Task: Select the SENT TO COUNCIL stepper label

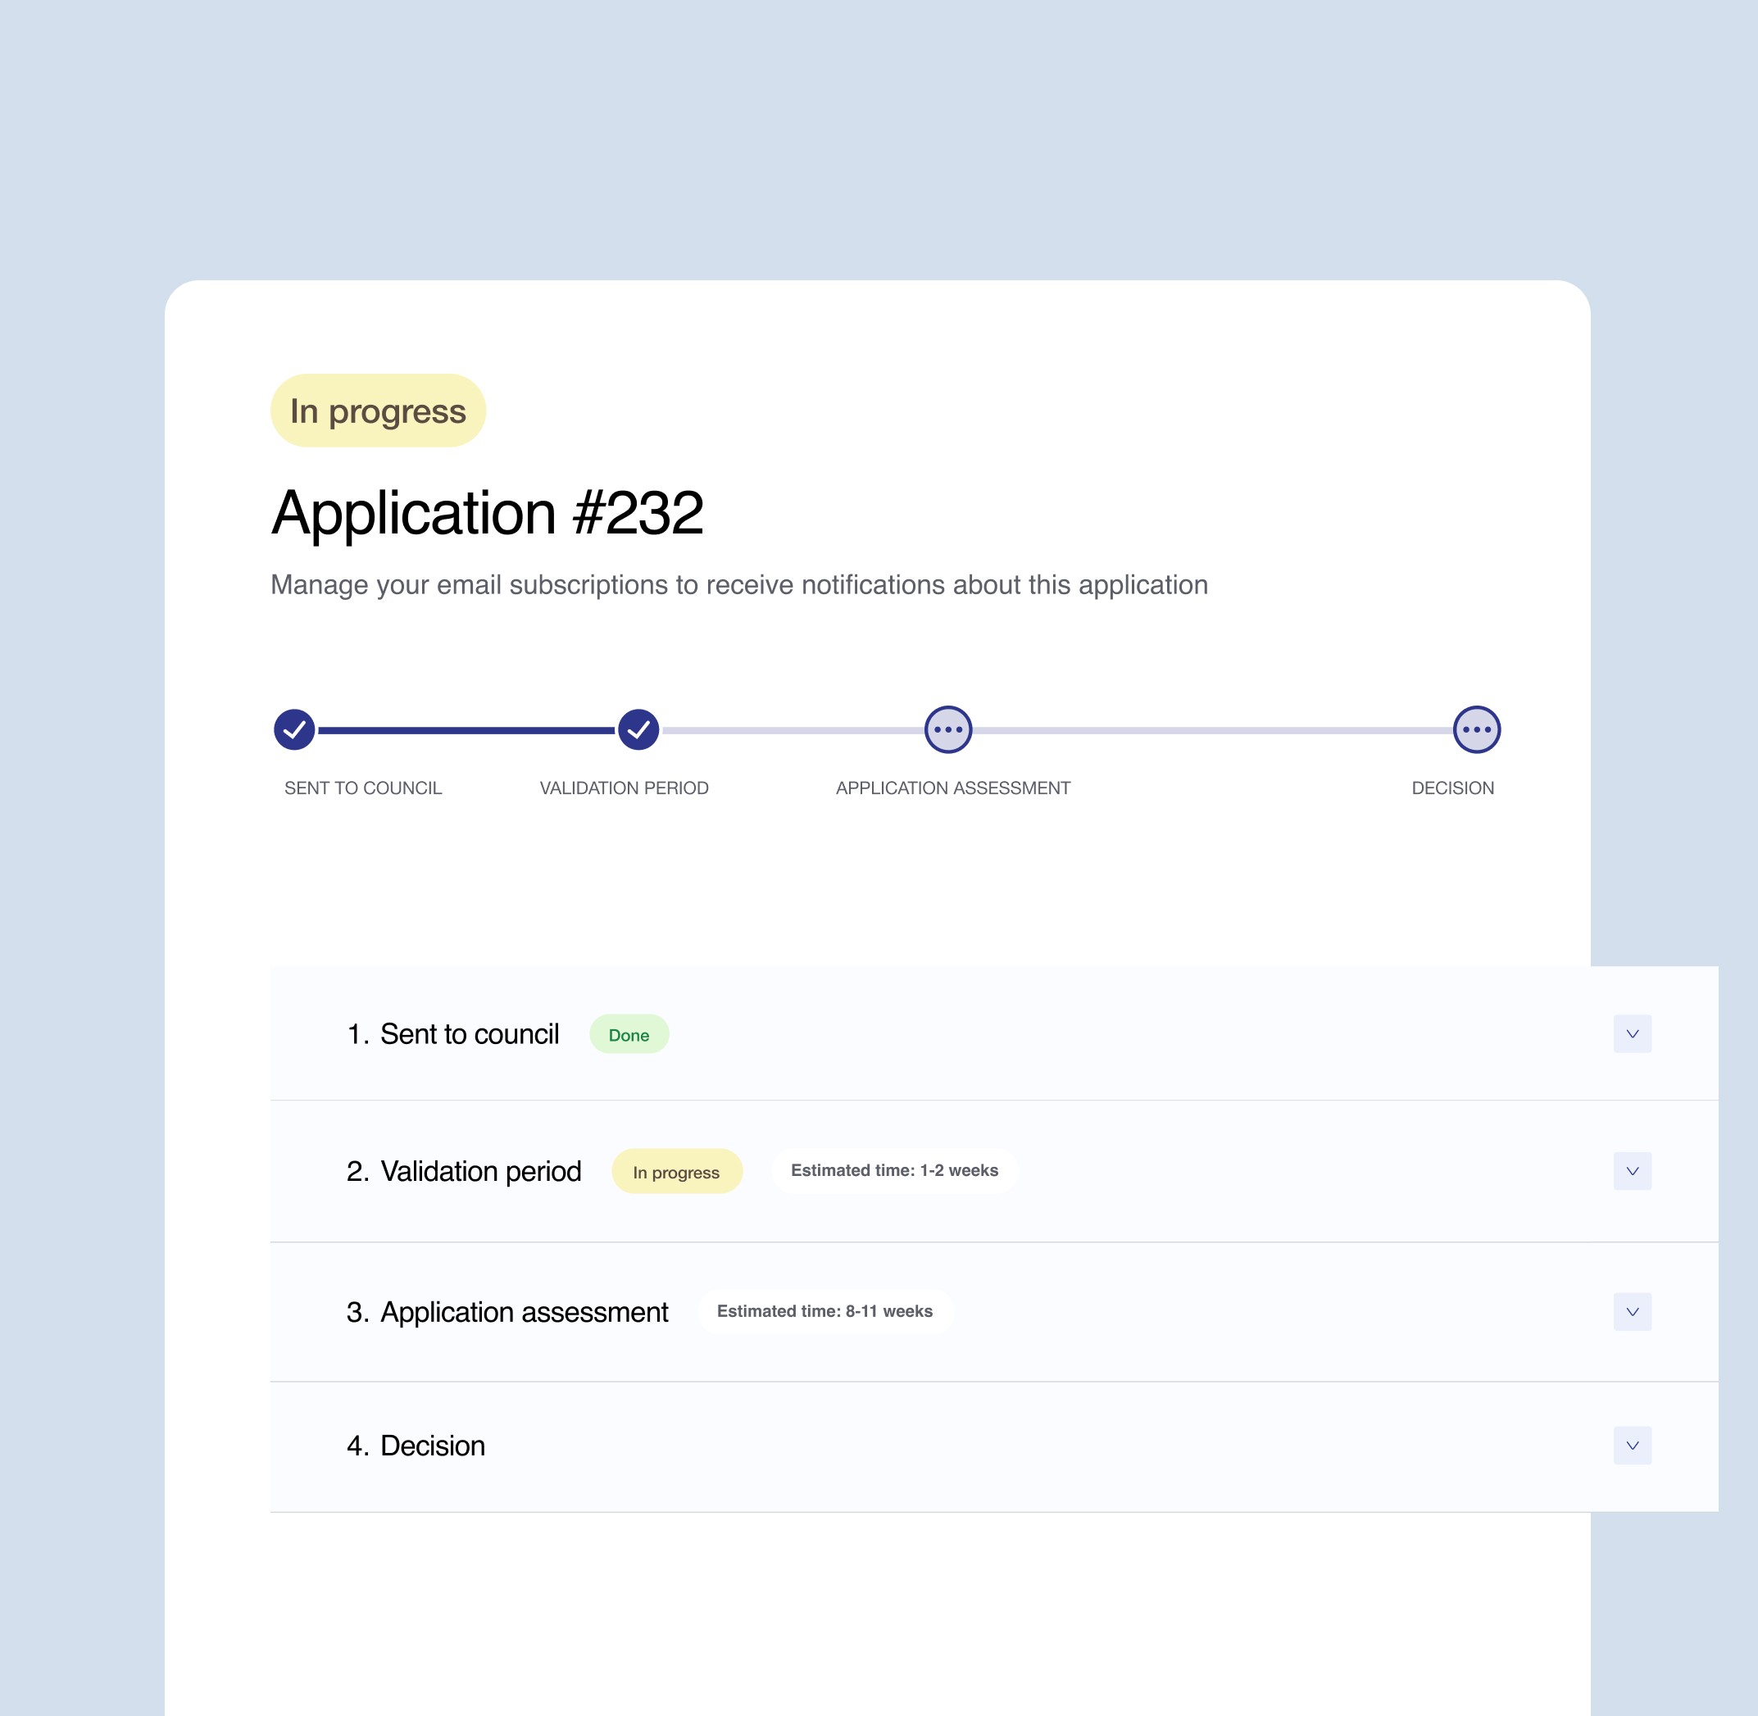Action: tap(363, 788)
